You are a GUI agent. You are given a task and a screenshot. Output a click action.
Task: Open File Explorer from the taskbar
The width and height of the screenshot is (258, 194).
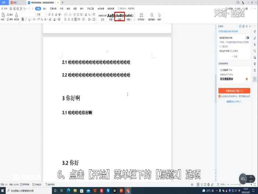(75, 191)
